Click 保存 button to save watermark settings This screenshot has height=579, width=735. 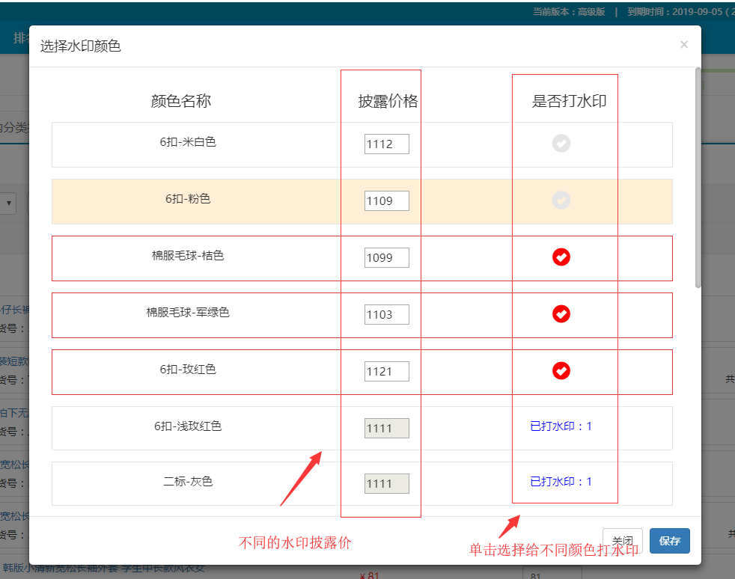669,541
